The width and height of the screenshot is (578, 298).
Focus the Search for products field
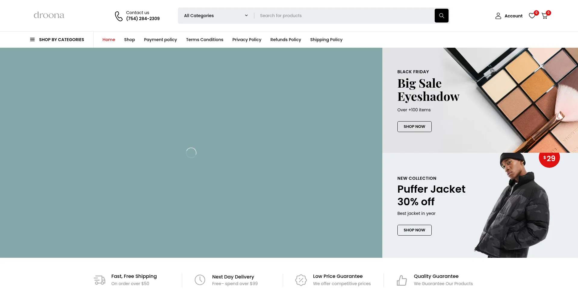[x=343, y=16]
